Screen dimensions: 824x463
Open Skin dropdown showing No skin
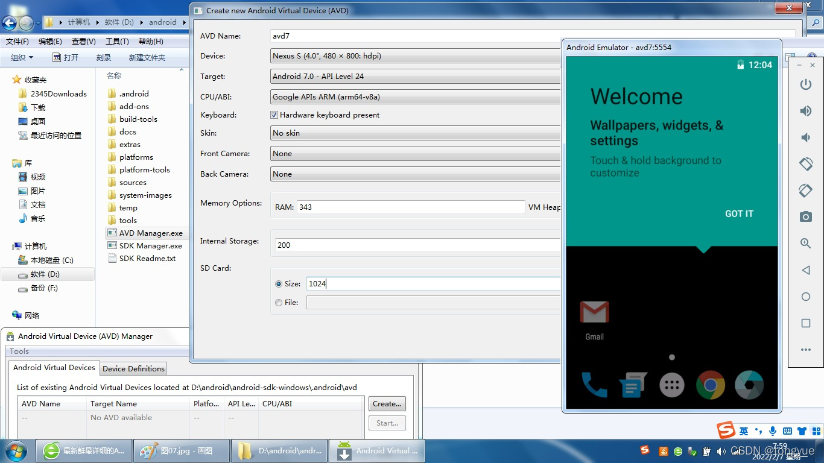coord(416,133)
